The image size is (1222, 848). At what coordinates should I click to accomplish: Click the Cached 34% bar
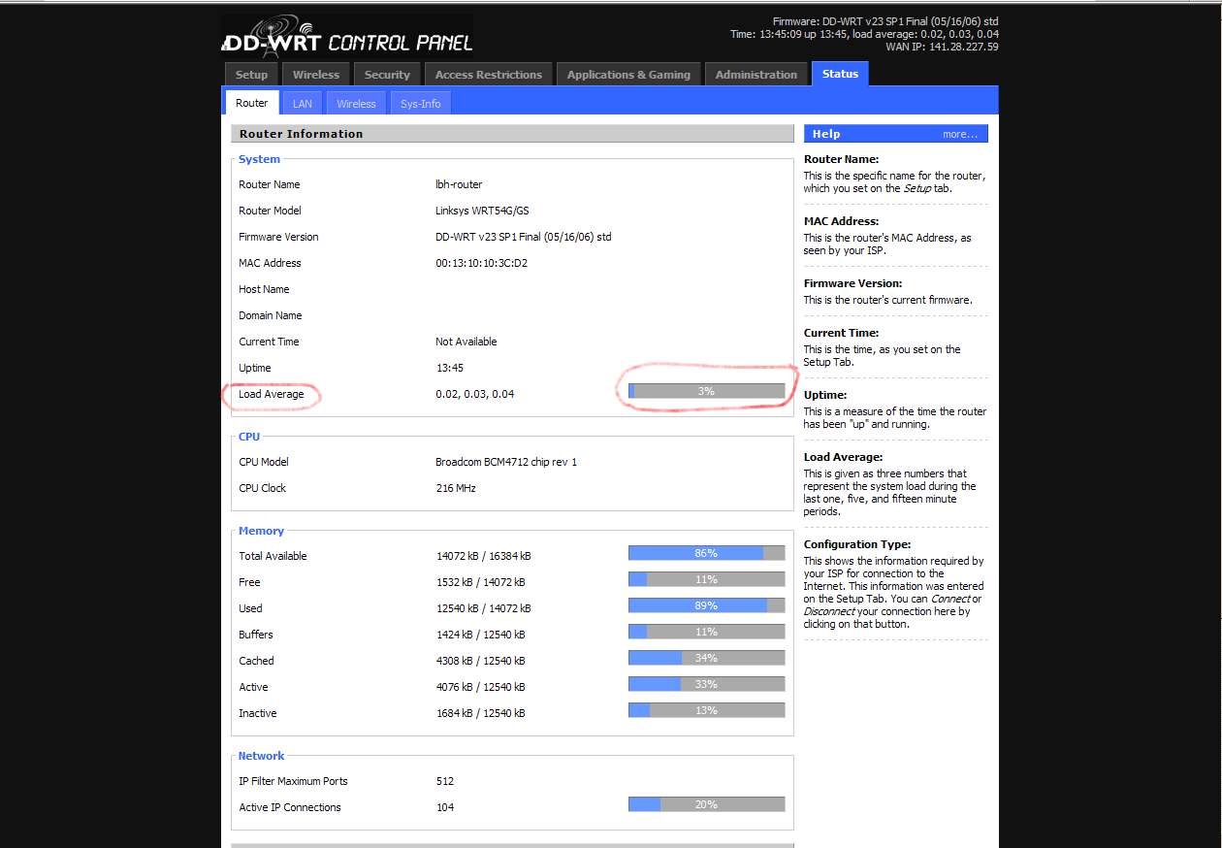[706, 658]
